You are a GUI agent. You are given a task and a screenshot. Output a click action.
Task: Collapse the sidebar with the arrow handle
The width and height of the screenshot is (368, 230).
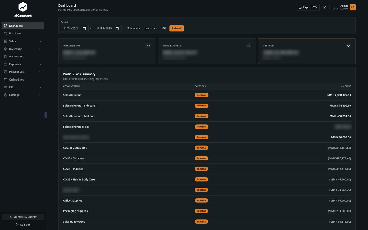(46, 115)
